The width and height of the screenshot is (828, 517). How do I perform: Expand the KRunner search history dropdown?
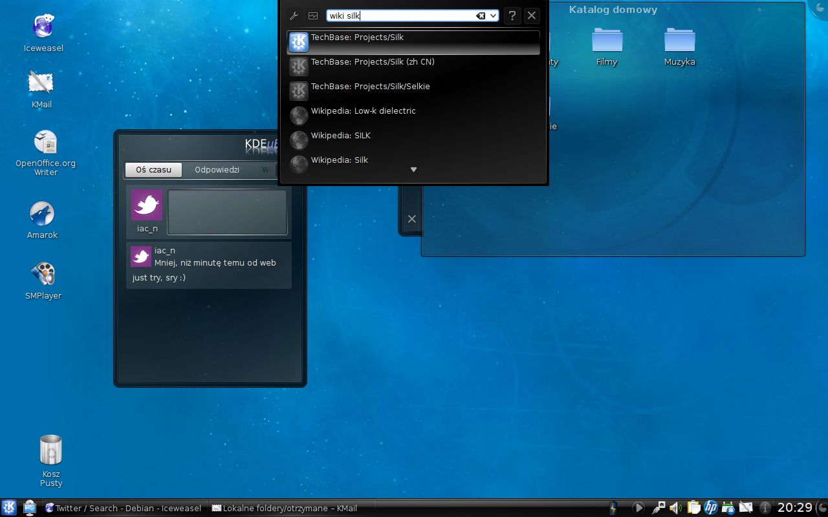pyautogui.click(x=493, y=16)
